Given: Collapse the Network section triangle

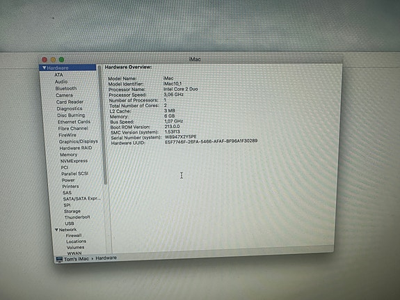Looking at the screenshot, I should click(56, 230).
